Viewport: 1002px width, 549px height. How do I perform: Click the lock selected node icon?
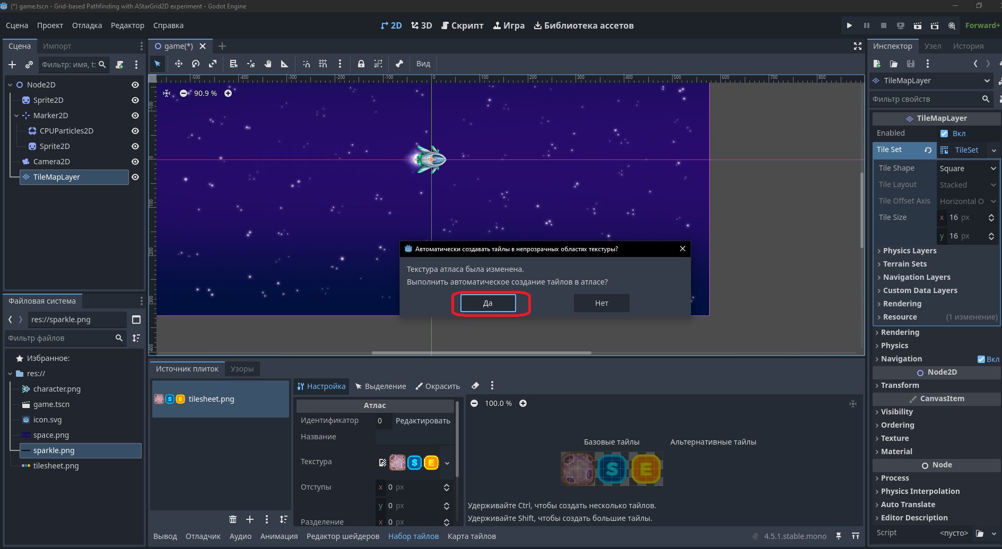(x=361, y=64)
